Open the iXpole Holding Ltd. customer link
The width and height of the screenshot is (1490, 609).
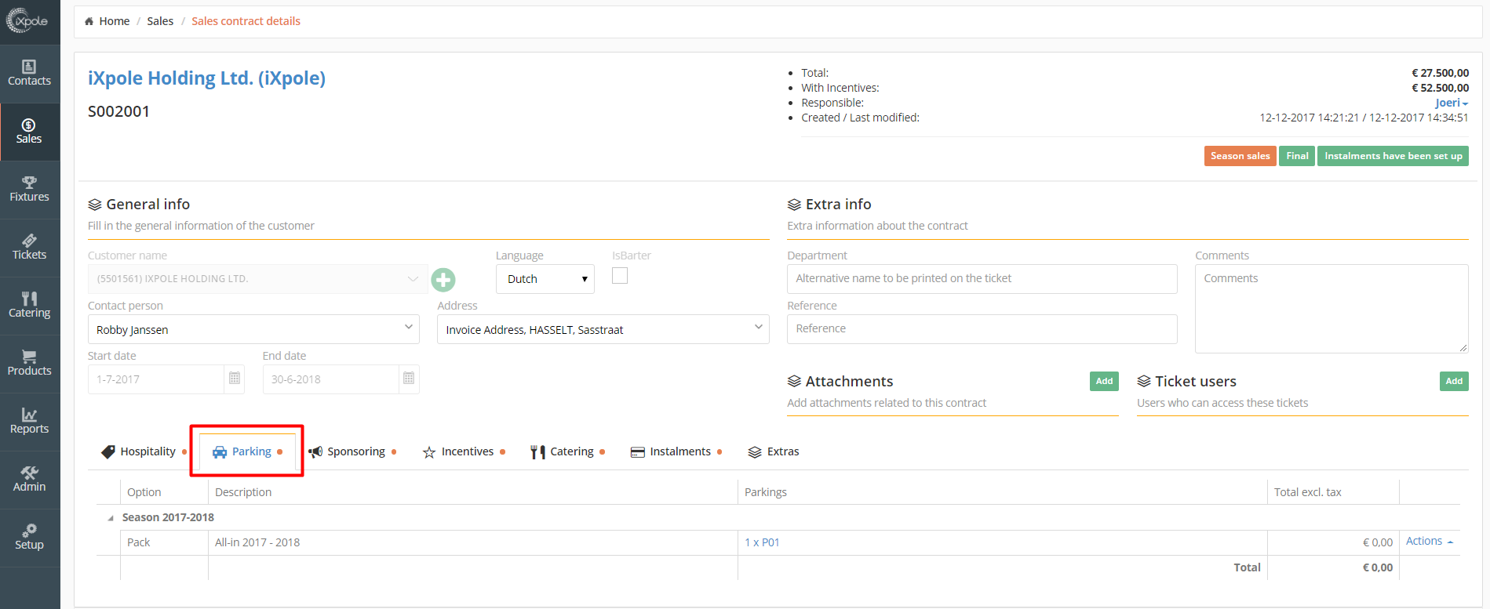(x=206, y=78)
